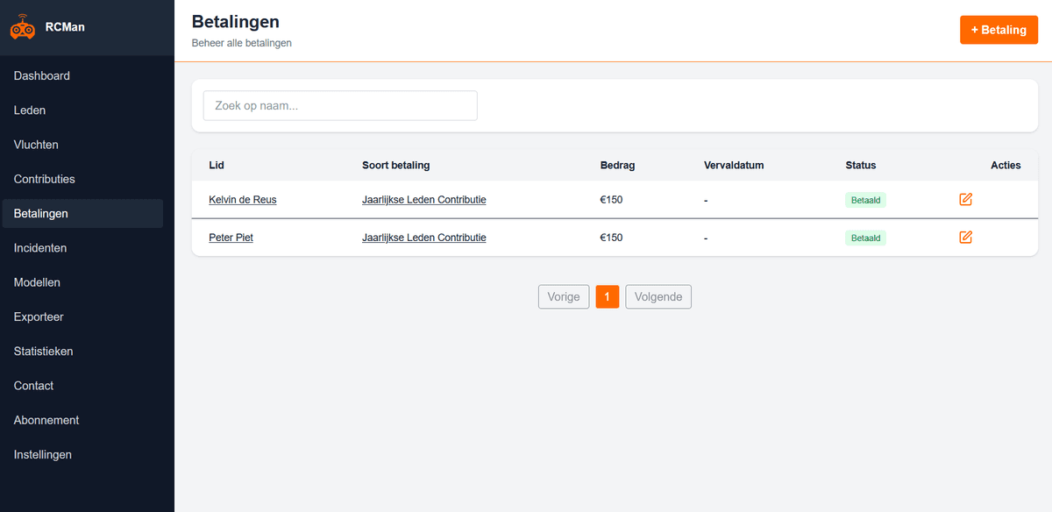
Task: Click the Betaald status badge for Peter Piet
Action: (865, 237)
